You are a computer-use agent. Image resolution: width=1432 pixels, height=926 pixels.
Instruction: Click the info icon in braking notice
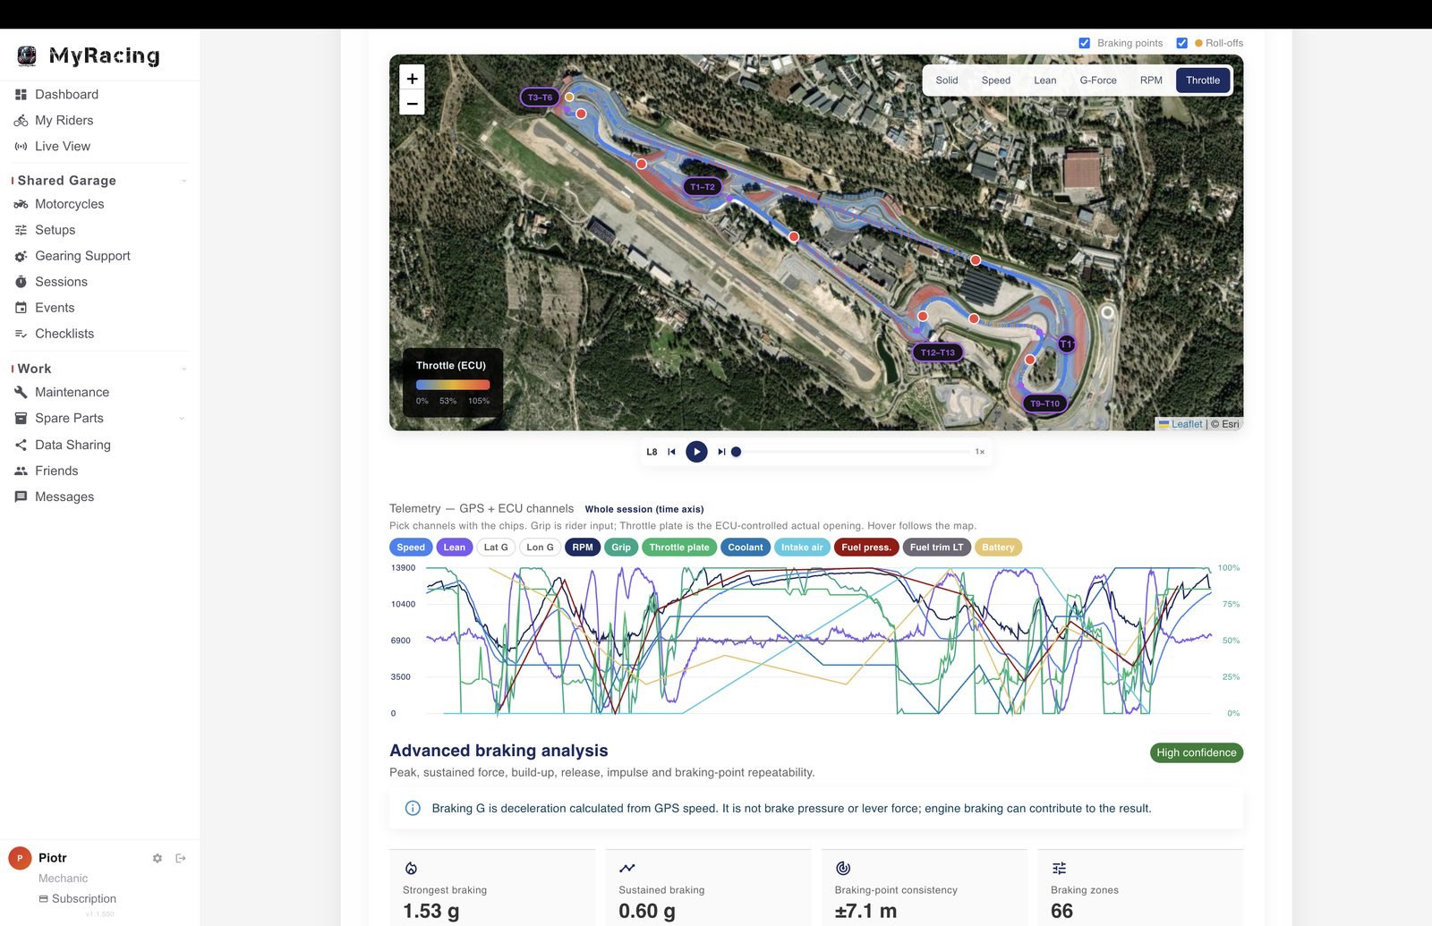tap(413, 808)
